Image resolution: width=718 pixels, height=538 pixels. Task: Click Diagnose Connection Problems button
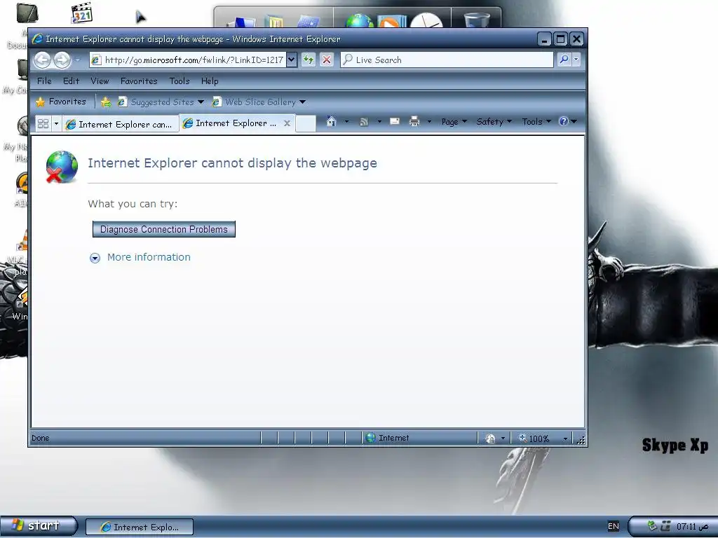(164, 229)
